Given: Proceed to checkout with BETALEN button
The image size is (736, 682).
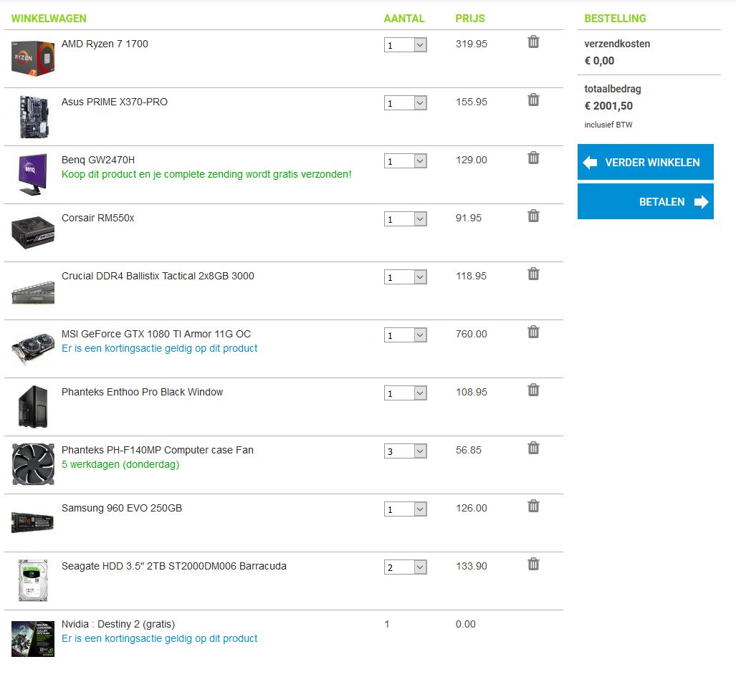Looking at the screenshot, I should [646, 201].
